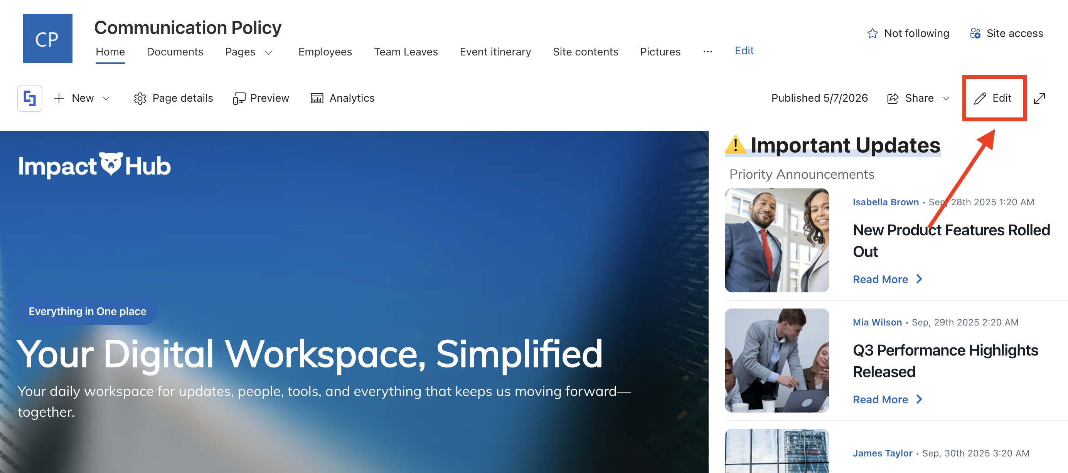Click the Important Updates heading

(846, 145)
